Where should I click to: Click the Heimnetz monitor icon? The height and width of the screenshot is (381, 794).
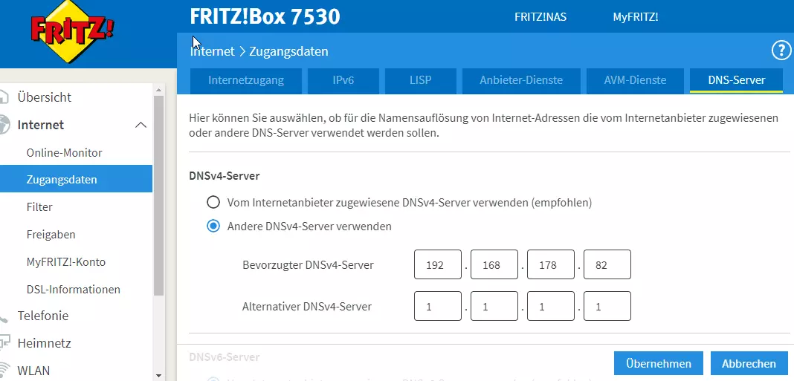click(4, 344)
